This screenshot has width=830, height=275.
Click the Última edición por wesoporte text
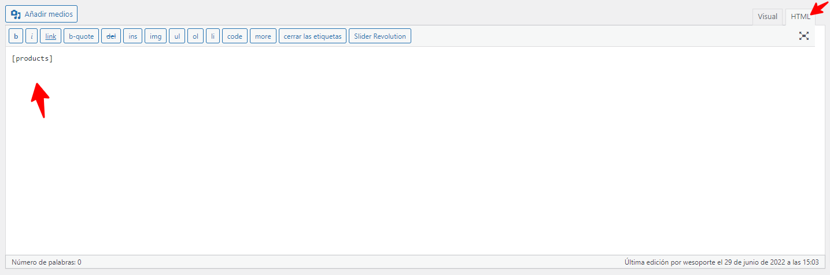click(x=721, y=262)
